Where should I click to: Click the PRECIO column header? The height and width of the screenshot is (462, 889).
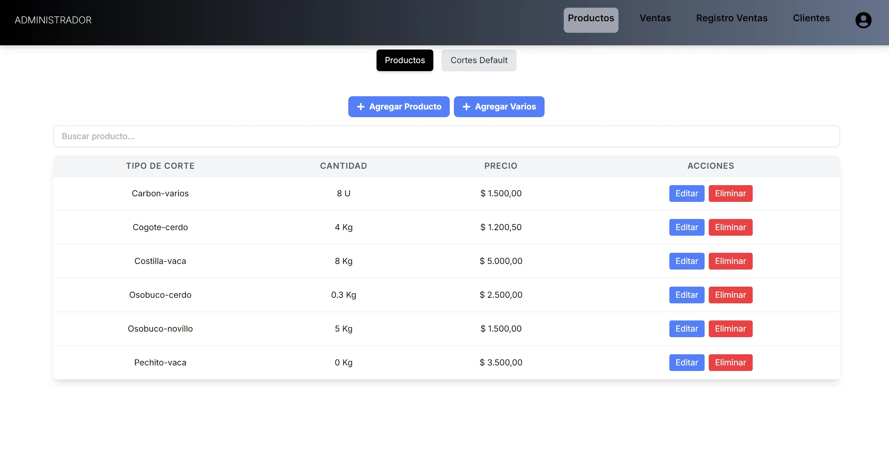coord(501,166)
